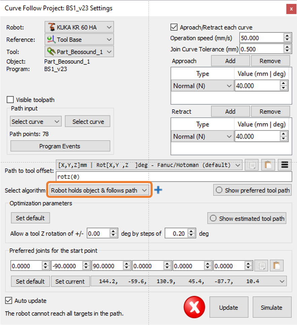Viewport: 297px width, 325px height.
Task: Click the red error X status icon
Action: tap(194, 307)
